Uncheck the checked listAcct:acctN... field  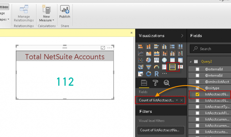(197, 94)
